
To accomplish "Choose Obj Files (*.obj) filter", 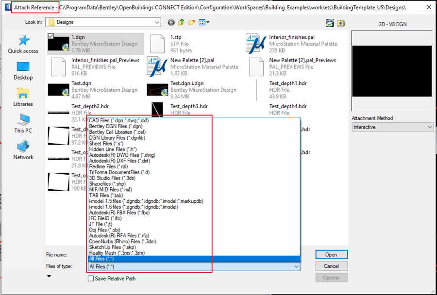I will (x=194, y=230).
